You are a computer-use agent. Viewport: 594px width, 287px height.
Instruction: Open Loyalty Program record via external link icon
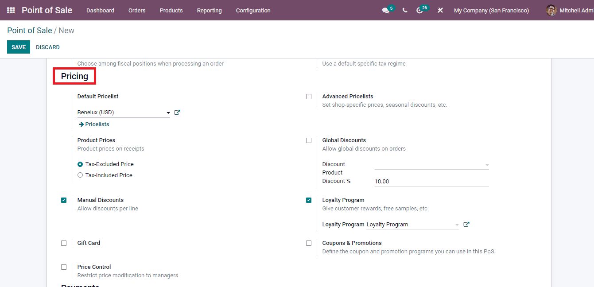point(466,224)
